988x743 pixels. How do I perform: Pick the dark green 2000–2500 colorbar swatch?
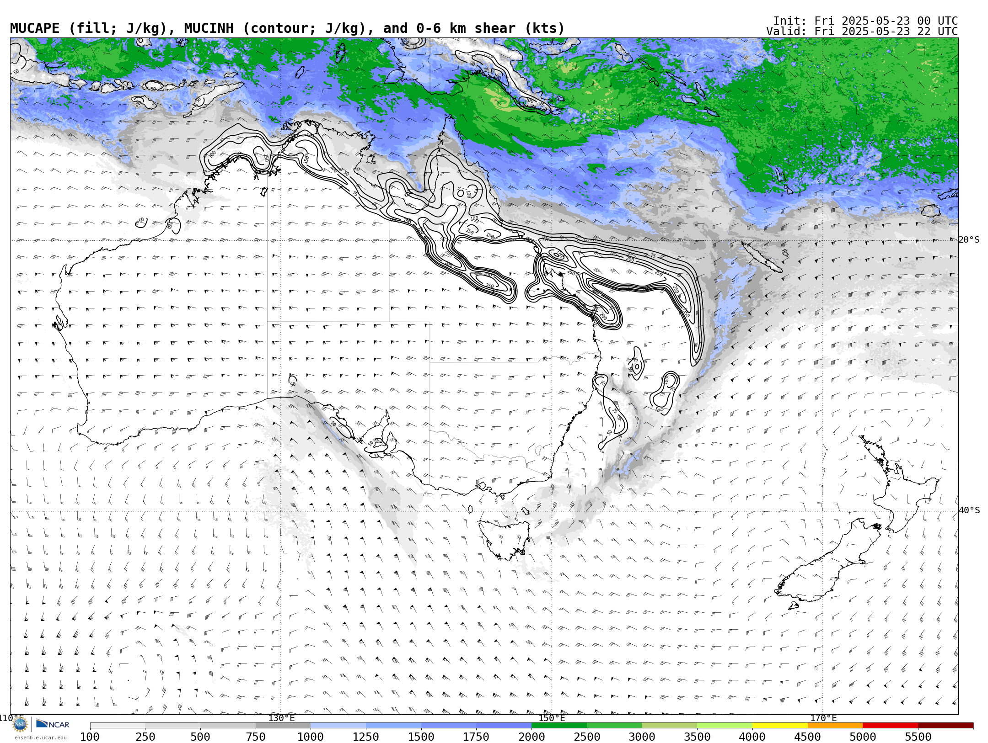(x=559, y=726)
